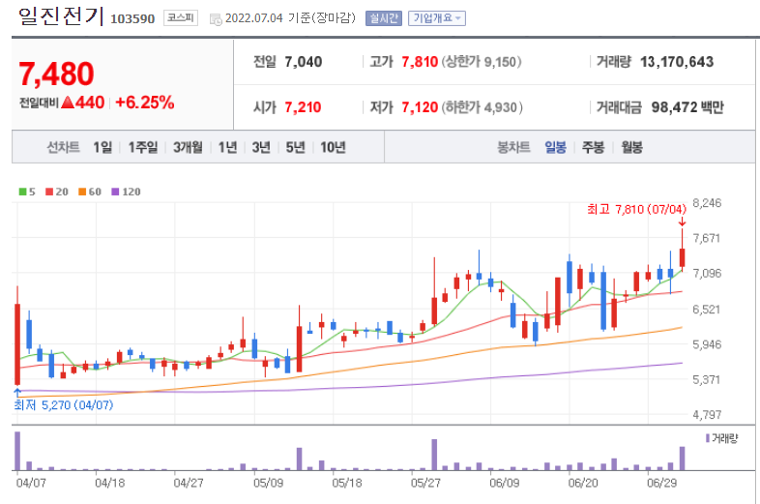Click the 05/18 date axis label

coord(346,483)
